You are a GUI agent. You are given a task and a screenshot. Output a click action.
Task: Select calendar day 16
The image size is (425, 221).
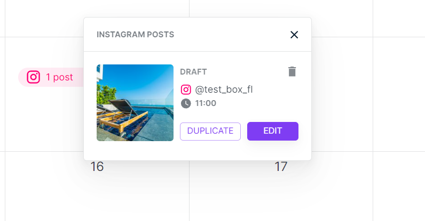(97, 167)
